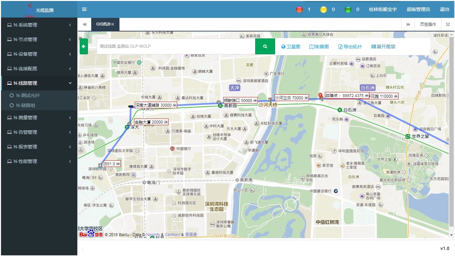Select the N-链路组 submenu item
455x256 pixels.
tap(26, 105)
